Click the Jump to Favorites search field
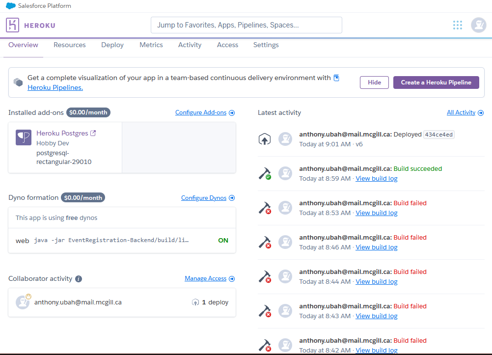The height and width of the screenshot is (355, 492). coord(246,25)
